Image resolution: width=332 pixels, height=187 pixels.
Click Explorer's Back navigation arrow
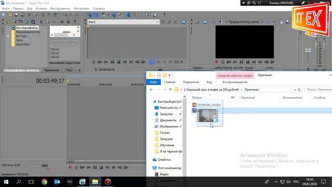[x=151, y=90]
